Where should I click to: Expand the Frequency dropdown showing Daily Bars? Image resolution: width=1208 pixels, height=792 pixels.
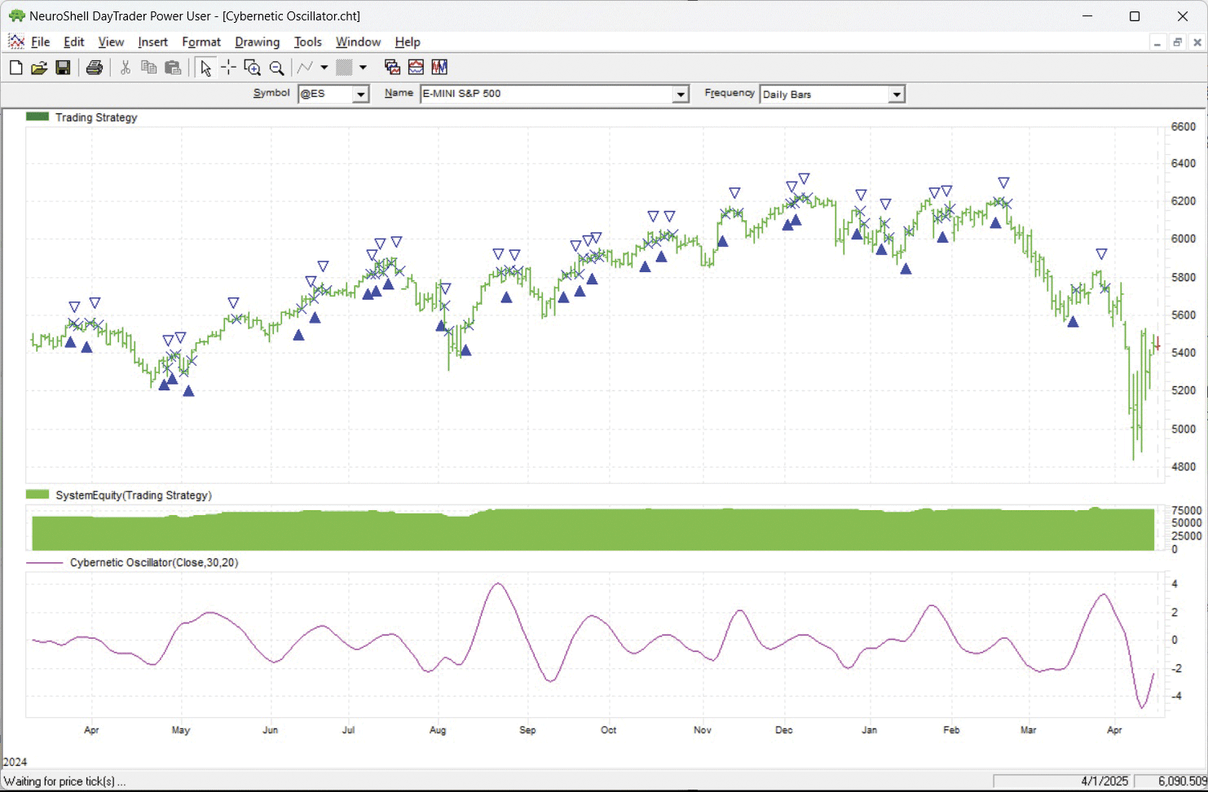897,95
